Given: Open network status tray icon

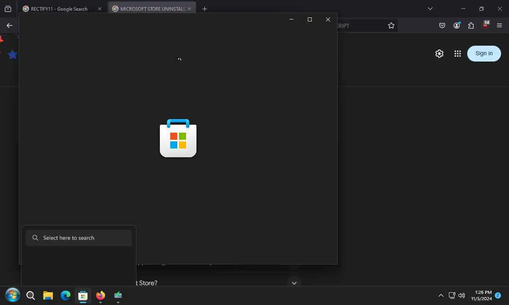Looking at the screenshot, I should (x=452, y=295).
